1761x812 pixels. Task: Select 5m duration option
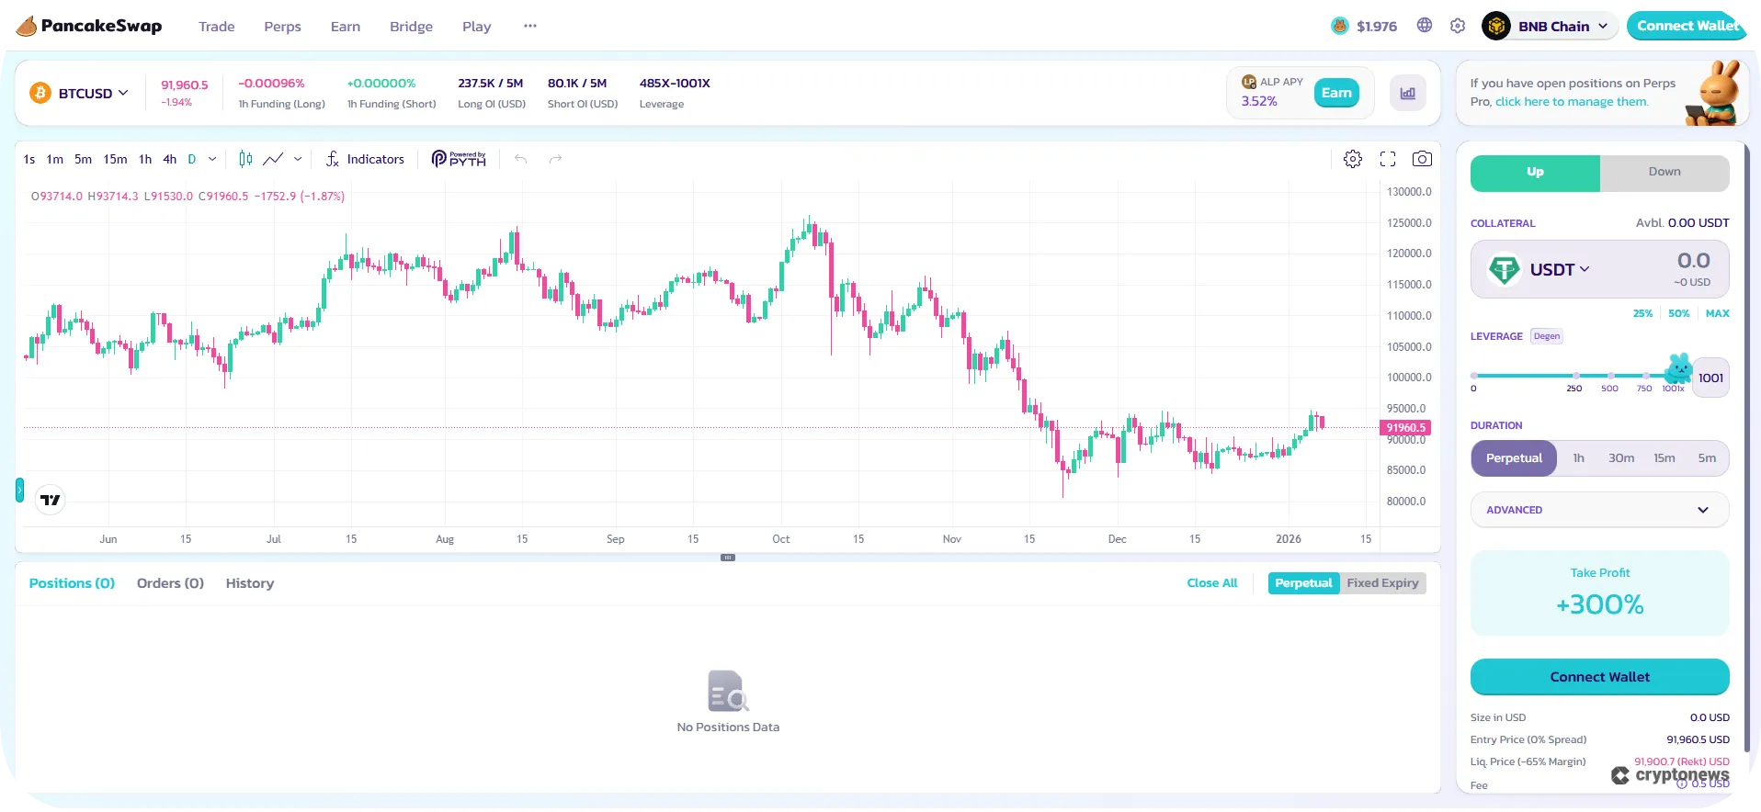(1707, 458)
